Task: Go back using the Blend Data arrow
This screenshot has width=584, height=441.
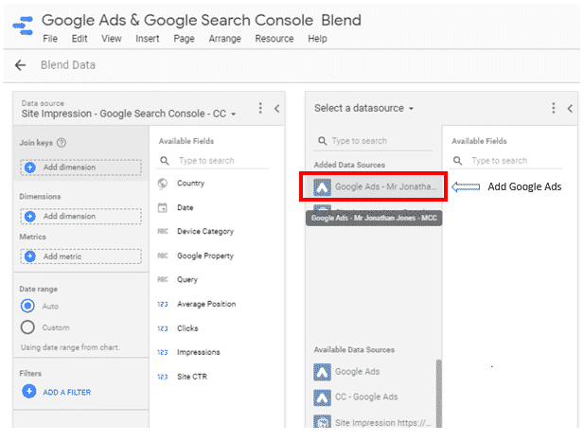Action: (20, 65)
